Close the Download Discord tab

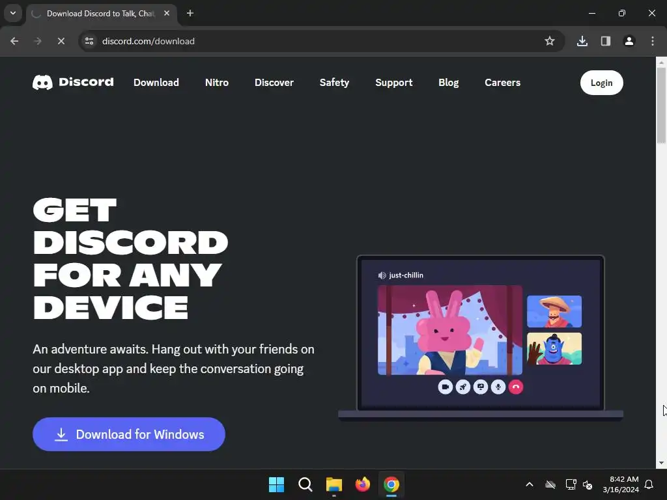pos(167,13)
